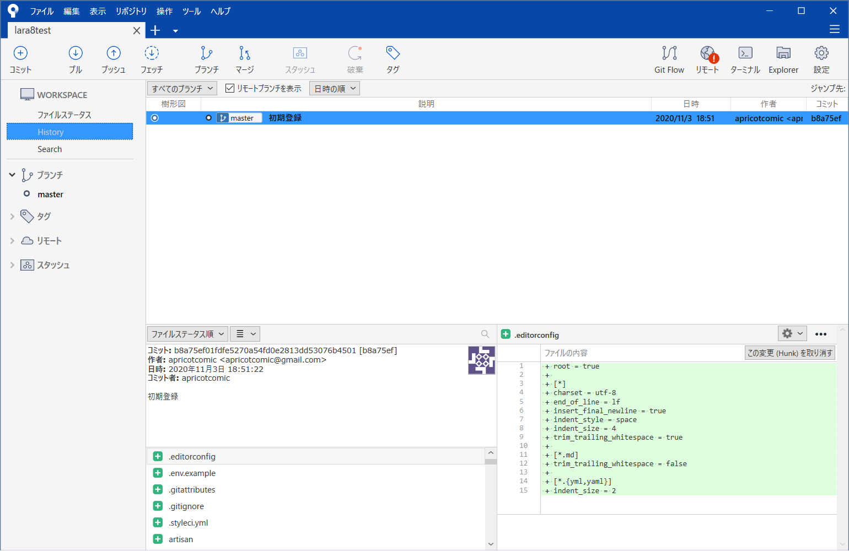Open the Terminal (ターミナル) toolbar icon
Viewport: 849px width, 551px height.
click(x=745, y=53)
